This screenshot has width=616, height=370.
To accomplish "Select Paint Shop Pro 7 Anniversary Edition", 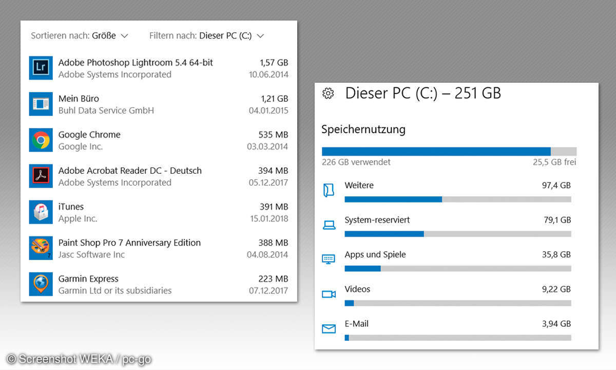I will pos(129,243).
